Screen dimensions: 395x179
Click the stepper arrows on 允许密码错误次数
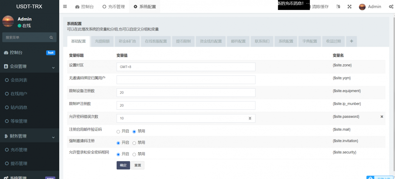tap(250, 118)
